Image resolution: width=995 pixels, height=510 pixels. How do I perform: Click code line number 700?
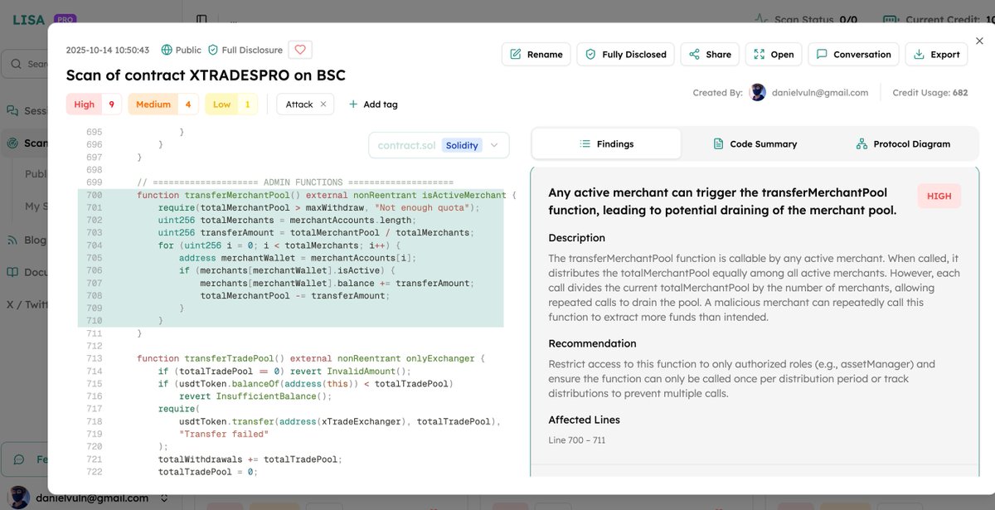tap(94, 195)
